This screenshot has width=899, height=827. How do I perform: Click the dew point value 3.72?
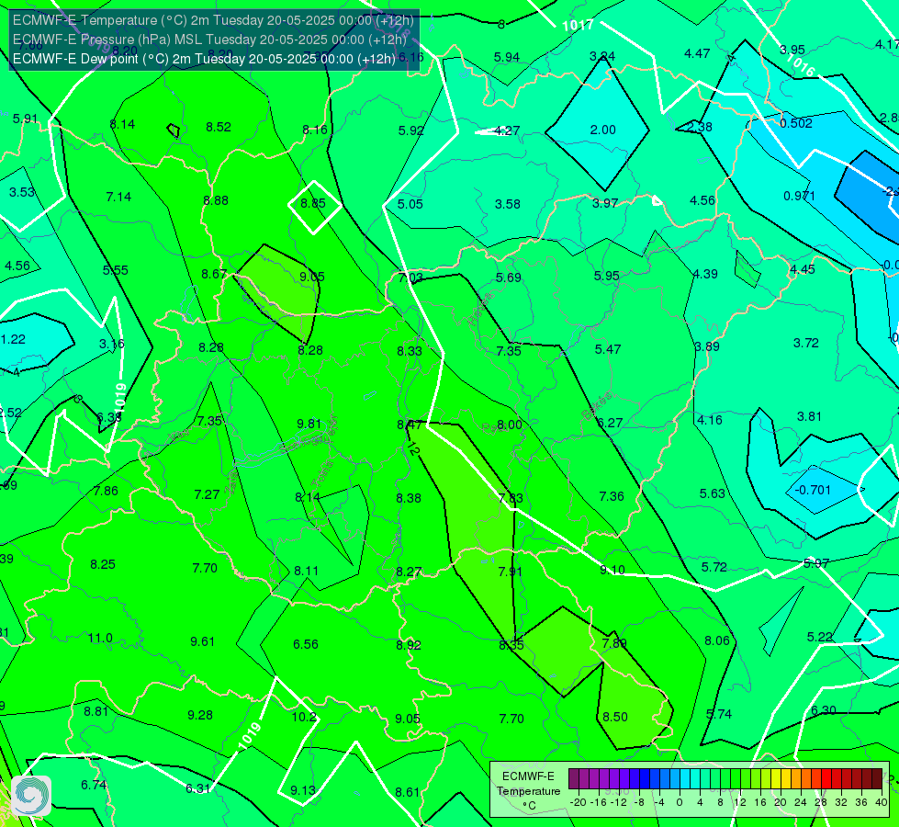(x=806, y=343)
